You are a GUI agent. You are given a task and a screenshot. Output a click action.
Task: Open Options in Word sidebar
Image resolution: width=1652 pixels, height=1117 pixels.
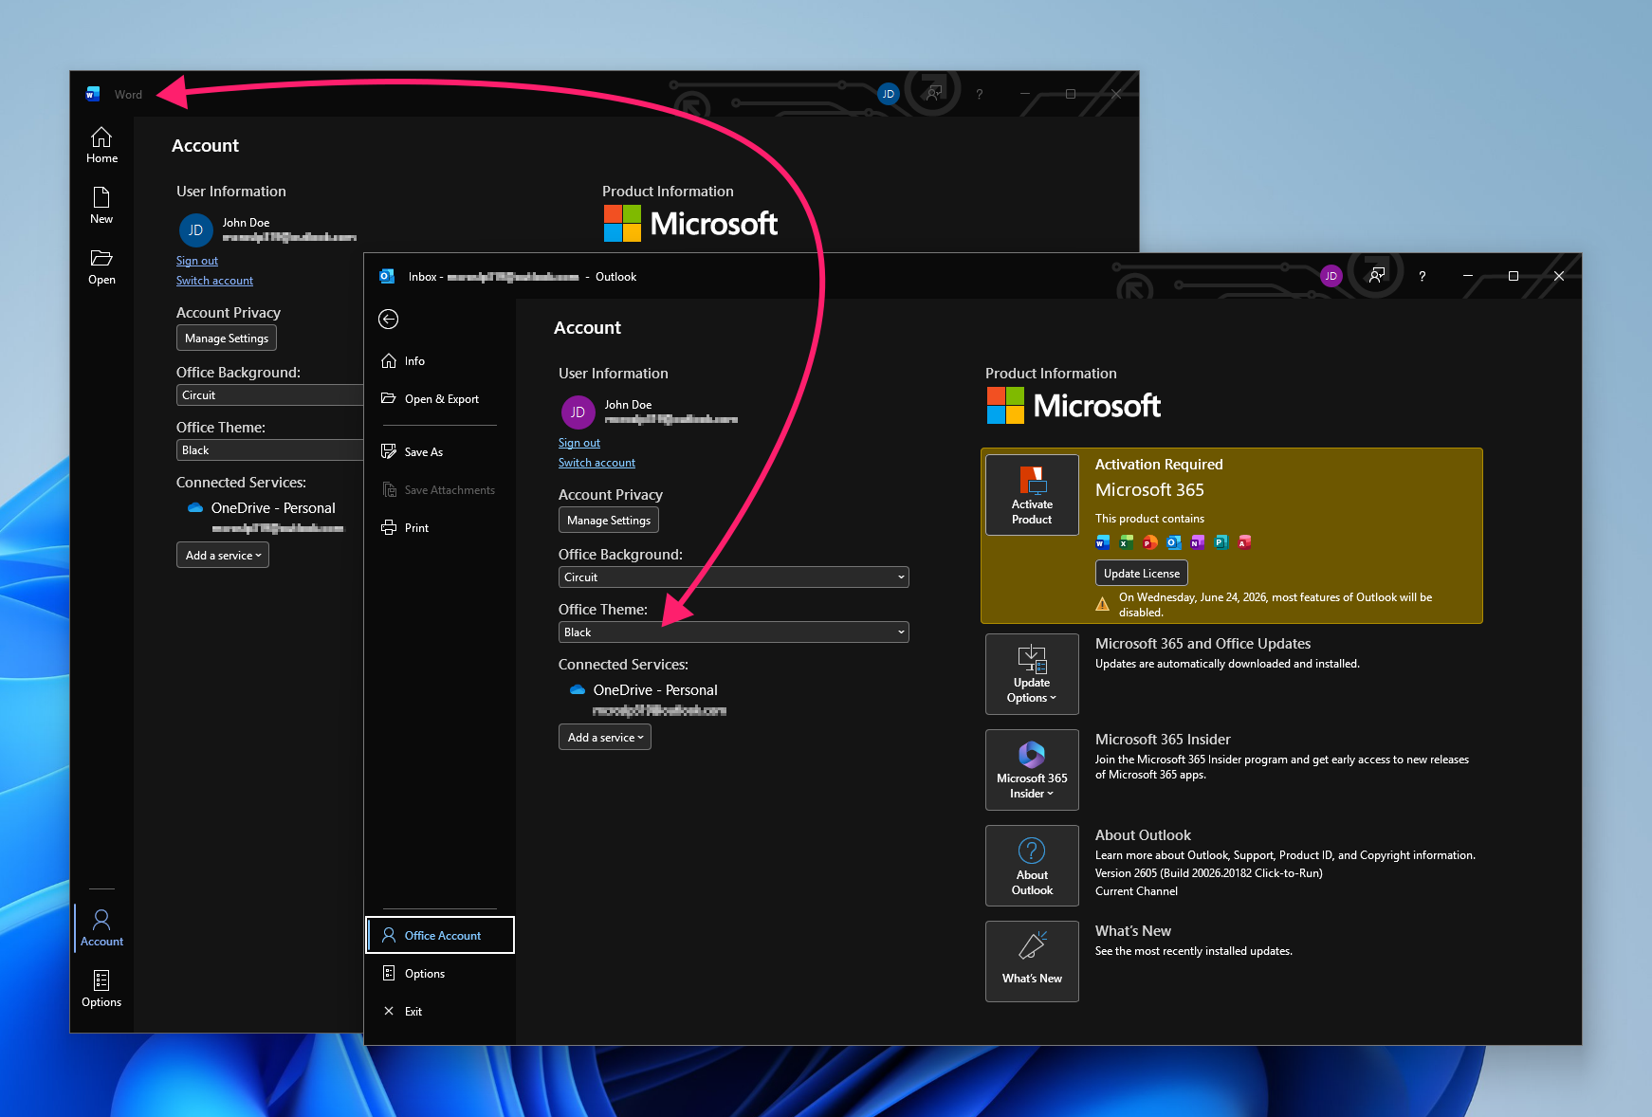click(101, 989)
